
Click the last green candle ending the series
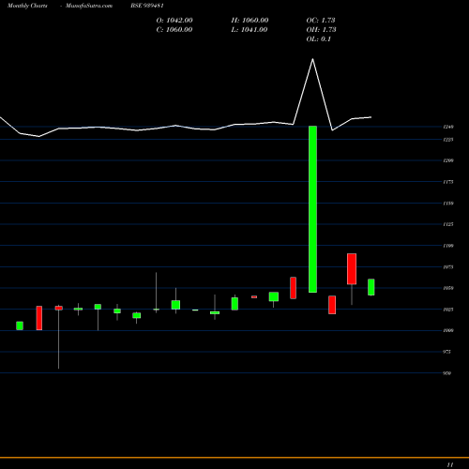(x=371, y=287)
